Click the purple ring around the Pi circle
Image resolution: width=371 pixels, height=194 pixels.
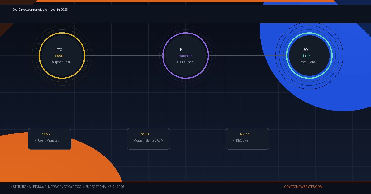(185, 33)
